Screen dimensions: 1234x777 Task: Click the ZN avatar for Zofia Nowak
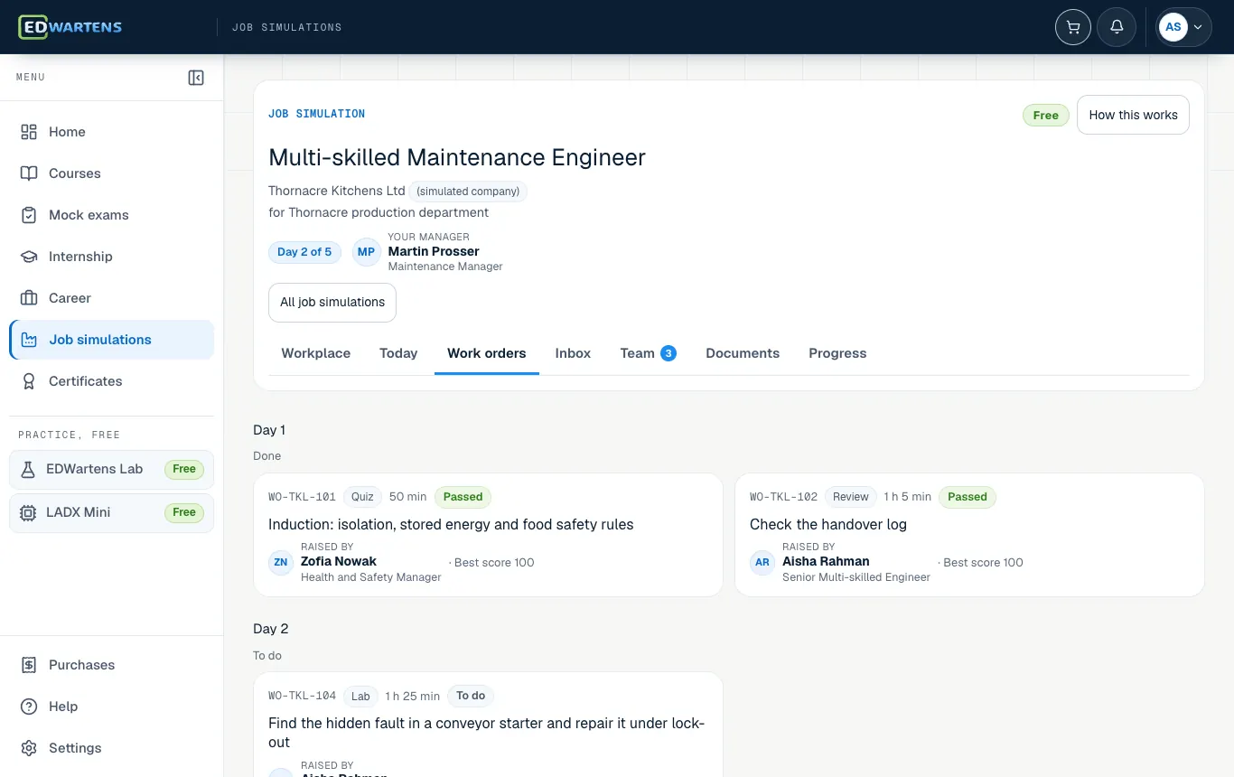click(281, 562)
